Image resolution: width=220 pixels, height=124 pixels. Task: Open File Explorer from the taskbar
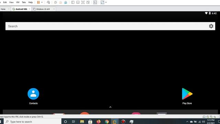pos(82,122)
